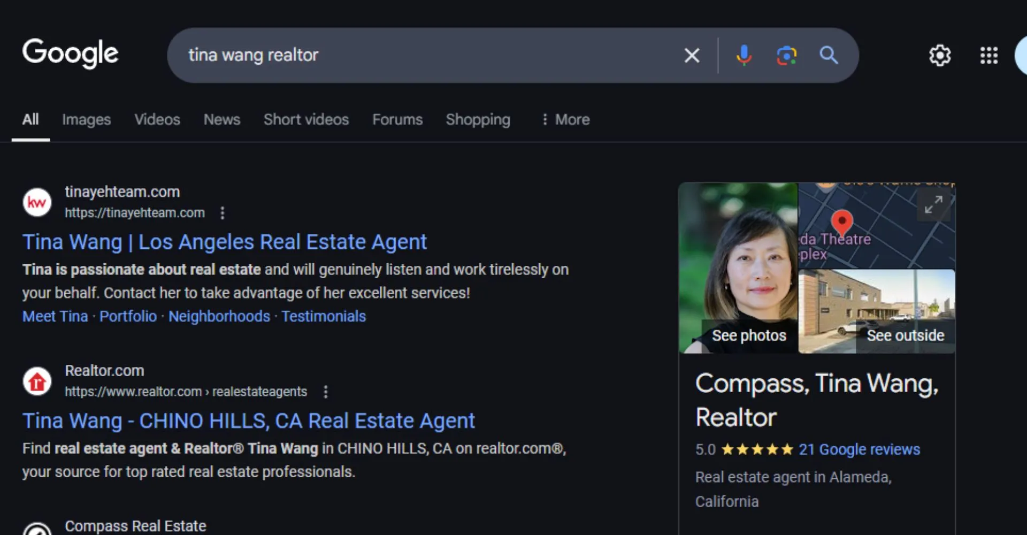Expand the map to full view
1027x535 pixels.
[x=933, y=204]
